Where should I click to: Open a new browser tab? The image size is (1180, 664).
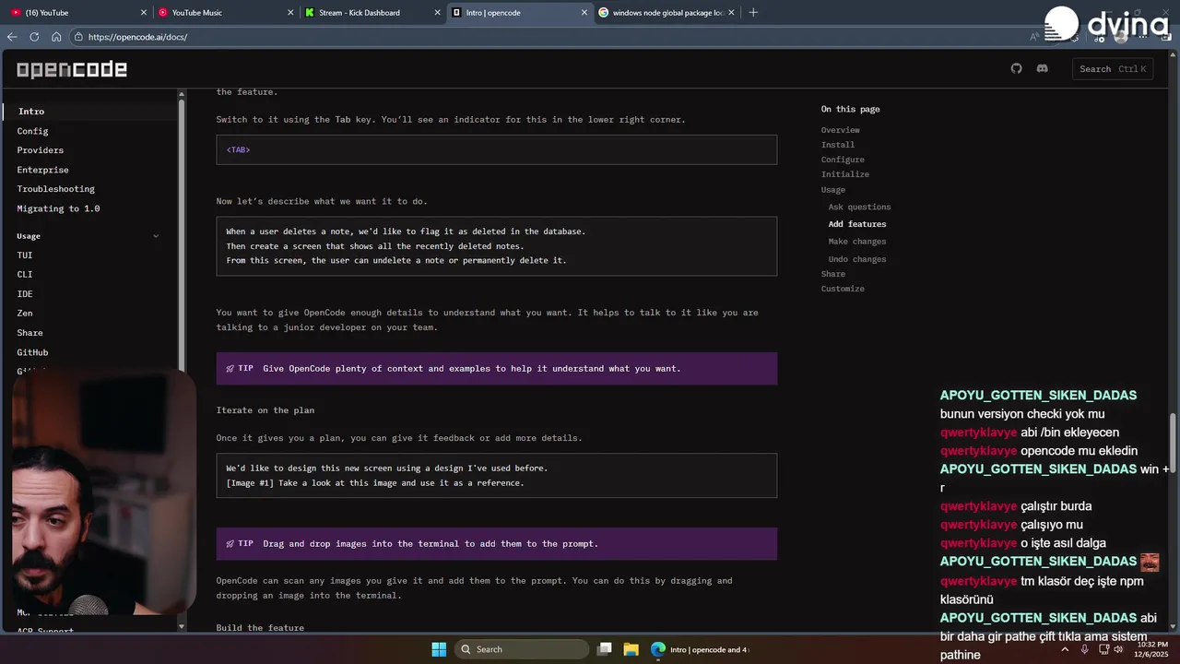tap(753, 13)
